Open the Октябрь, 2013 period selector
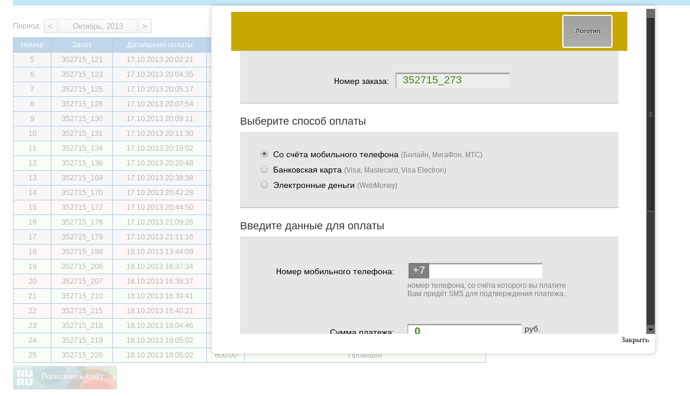 98,26
